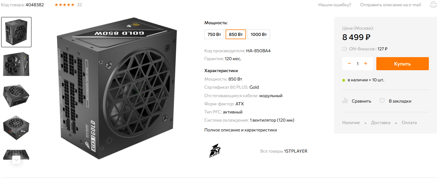Click Отправить описание на e-mail link
Viewport: 440px width, 188px height.
coord(390,5)
